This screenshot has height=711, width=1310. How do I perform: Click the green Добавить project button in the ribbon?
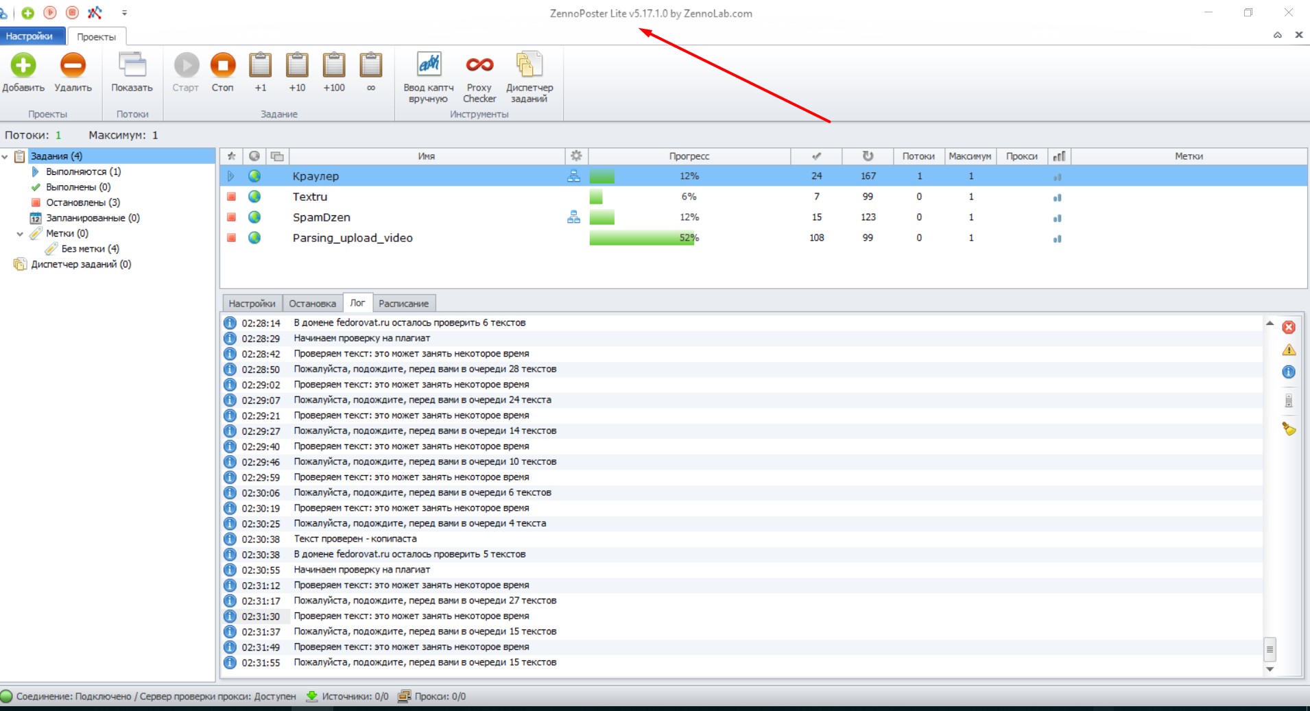pos(23,73)
